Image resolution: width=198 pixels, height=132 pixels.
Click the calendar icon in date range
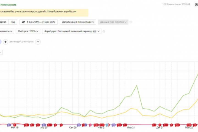[23, 22]
